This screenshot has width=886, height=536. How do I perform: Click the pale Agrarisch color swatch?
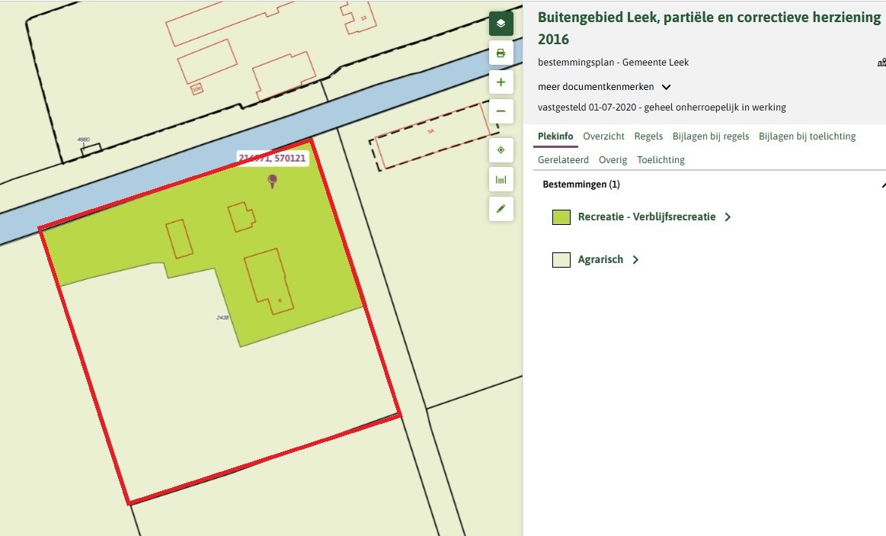(x=561, y=260)
